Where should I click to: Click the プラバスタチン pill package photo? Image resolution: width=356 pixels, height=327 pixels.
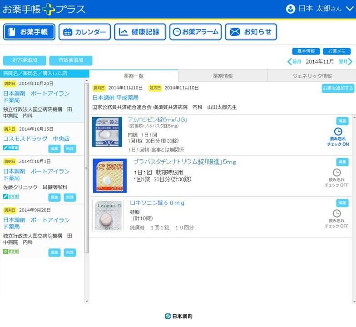(110, 175)
